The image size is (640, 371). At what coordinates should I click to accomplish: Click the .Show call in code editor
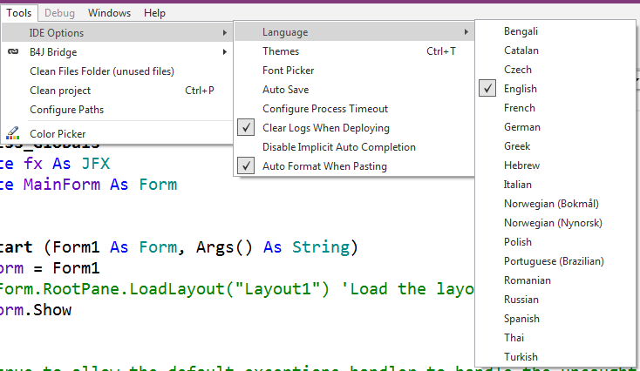coord(48,310)
